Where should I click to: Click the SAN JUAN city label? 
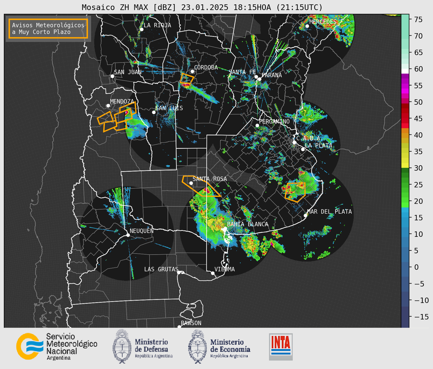click(x=128, y=72)
